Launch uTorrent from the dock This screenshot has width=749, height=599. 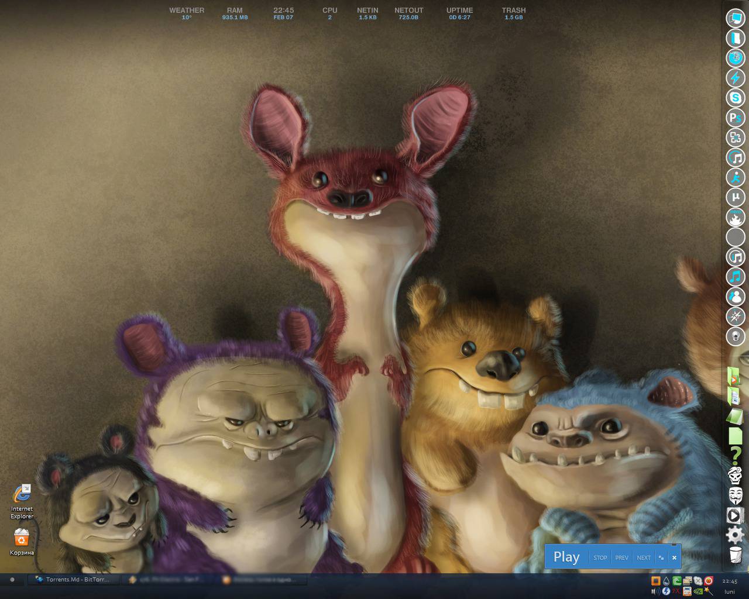[736, 197]
